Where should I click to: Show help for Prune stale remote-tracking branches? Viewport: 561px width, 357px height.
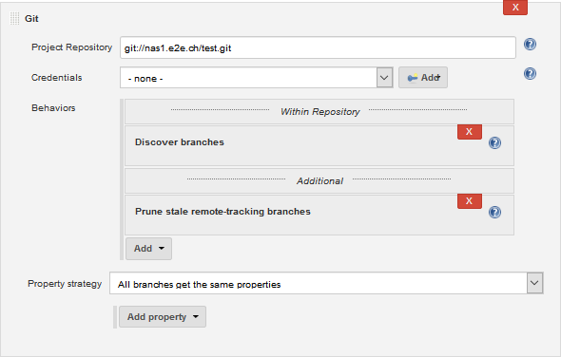[x=494, y=213]
